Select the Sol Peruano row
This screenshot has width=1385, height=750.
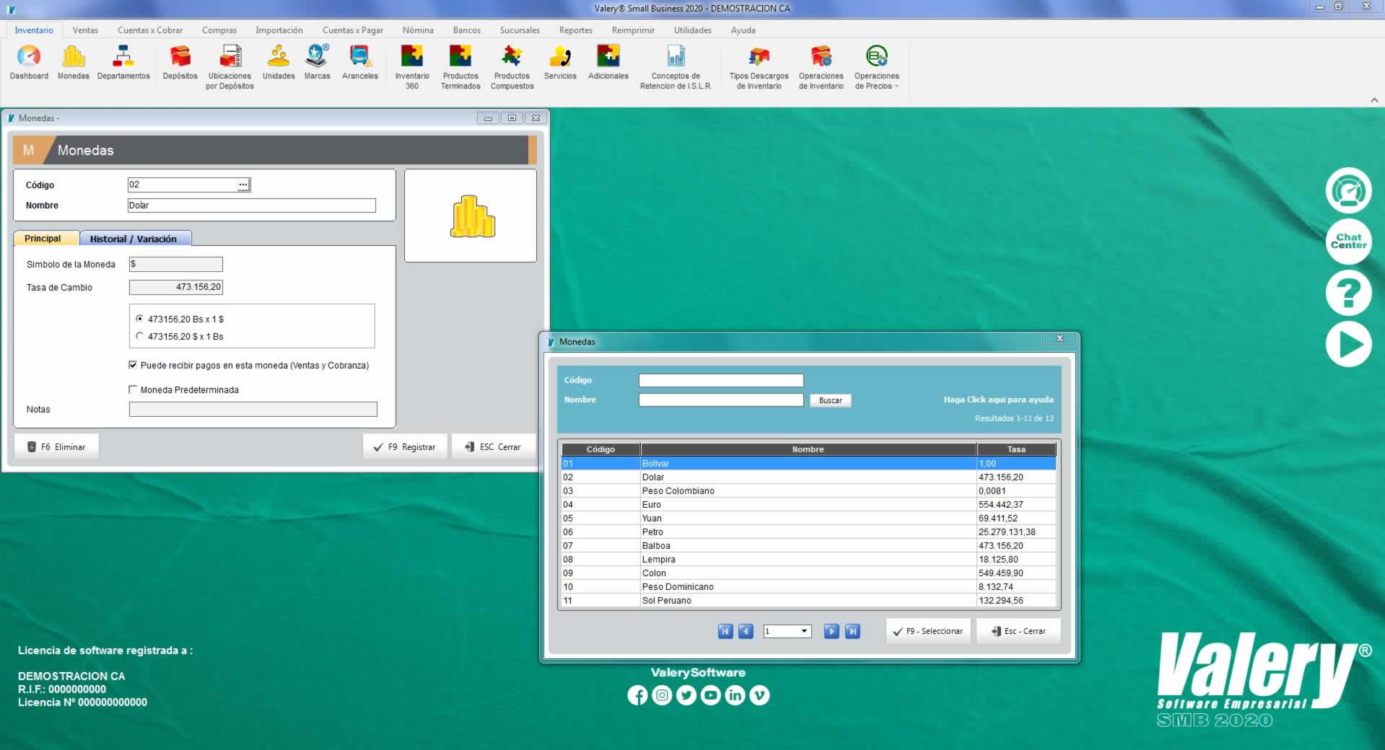click(x=808, y=600)
